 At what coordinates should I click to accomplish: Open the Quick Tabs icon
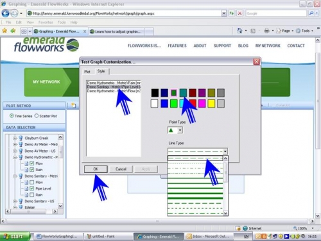(24, 31)
